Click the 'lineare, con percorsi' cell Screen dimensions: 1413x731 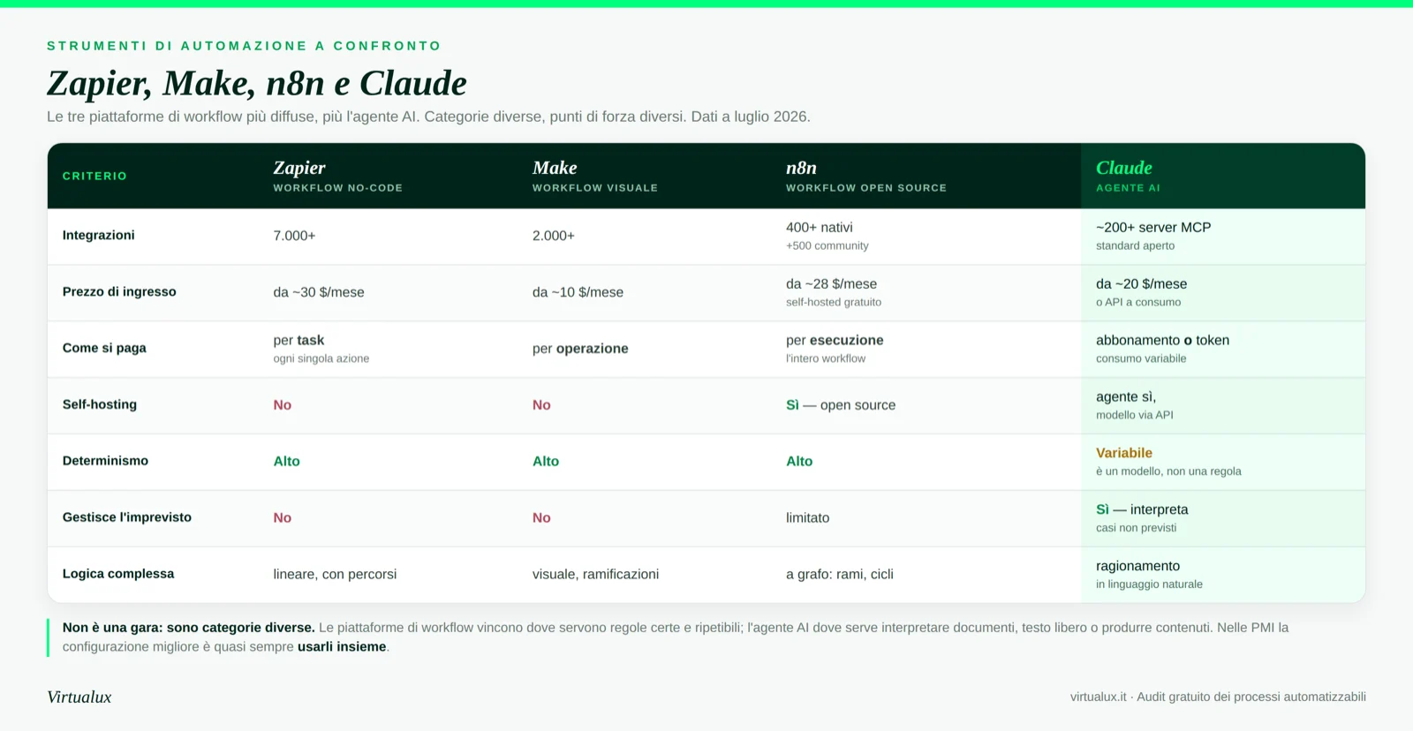click(x=335, y=575)
